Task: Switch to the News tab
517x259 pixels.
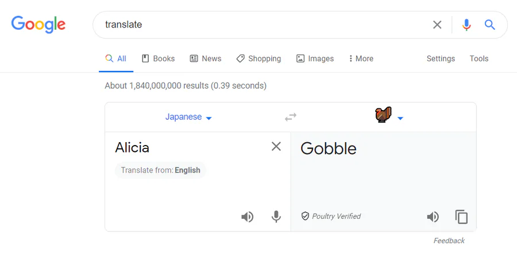Action: click(x=206, y=58)
